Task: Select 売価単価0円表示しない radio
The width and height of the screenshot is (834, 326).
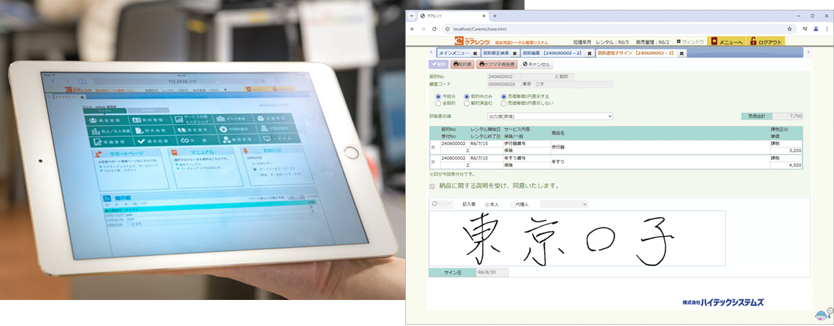Action: point(504,103)
